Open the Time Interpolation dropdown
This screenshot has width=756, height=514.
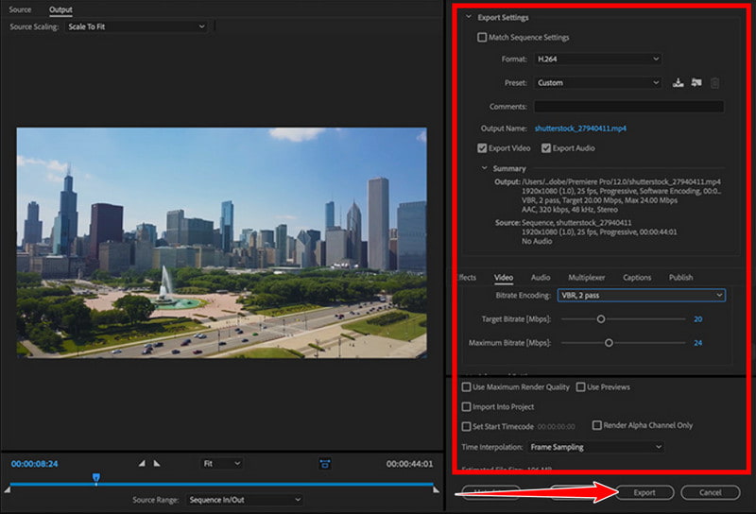click(595, 447)
